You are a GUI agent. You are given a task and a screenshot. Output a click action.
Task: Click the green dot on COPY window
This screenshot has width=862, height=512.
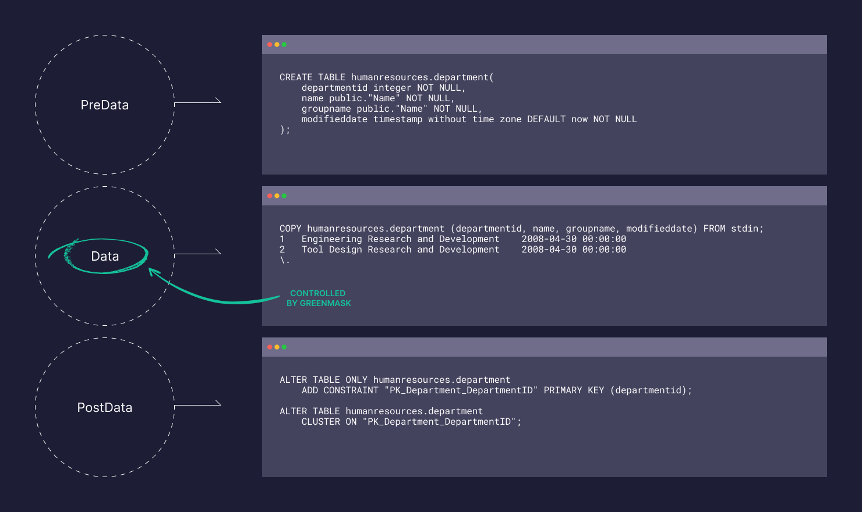[284, 195]
